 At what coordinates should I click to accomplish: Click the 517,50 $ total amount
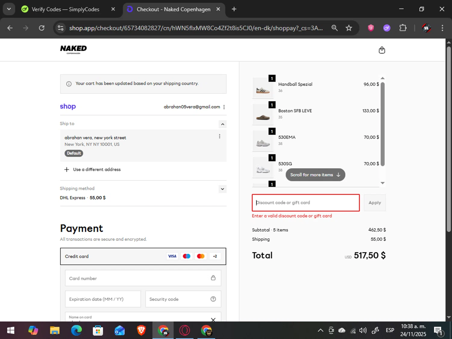370,256
